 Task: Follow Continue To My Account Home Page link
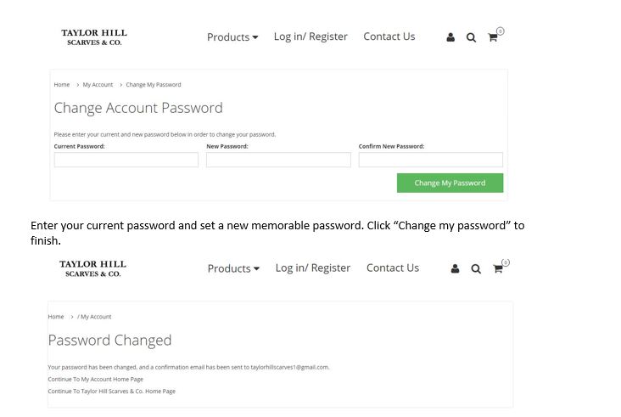pos(96,380)
